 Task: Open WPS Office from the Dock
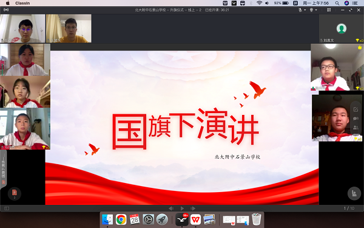point(196,219)
